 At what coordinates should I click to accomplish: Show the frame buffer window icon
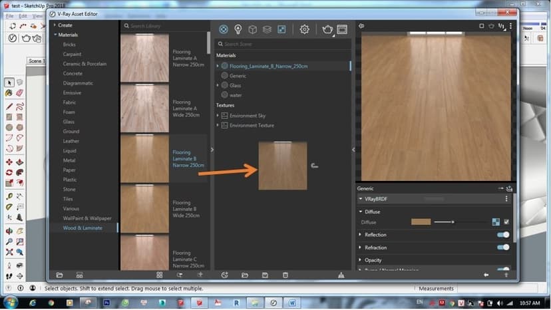point(342,29)
